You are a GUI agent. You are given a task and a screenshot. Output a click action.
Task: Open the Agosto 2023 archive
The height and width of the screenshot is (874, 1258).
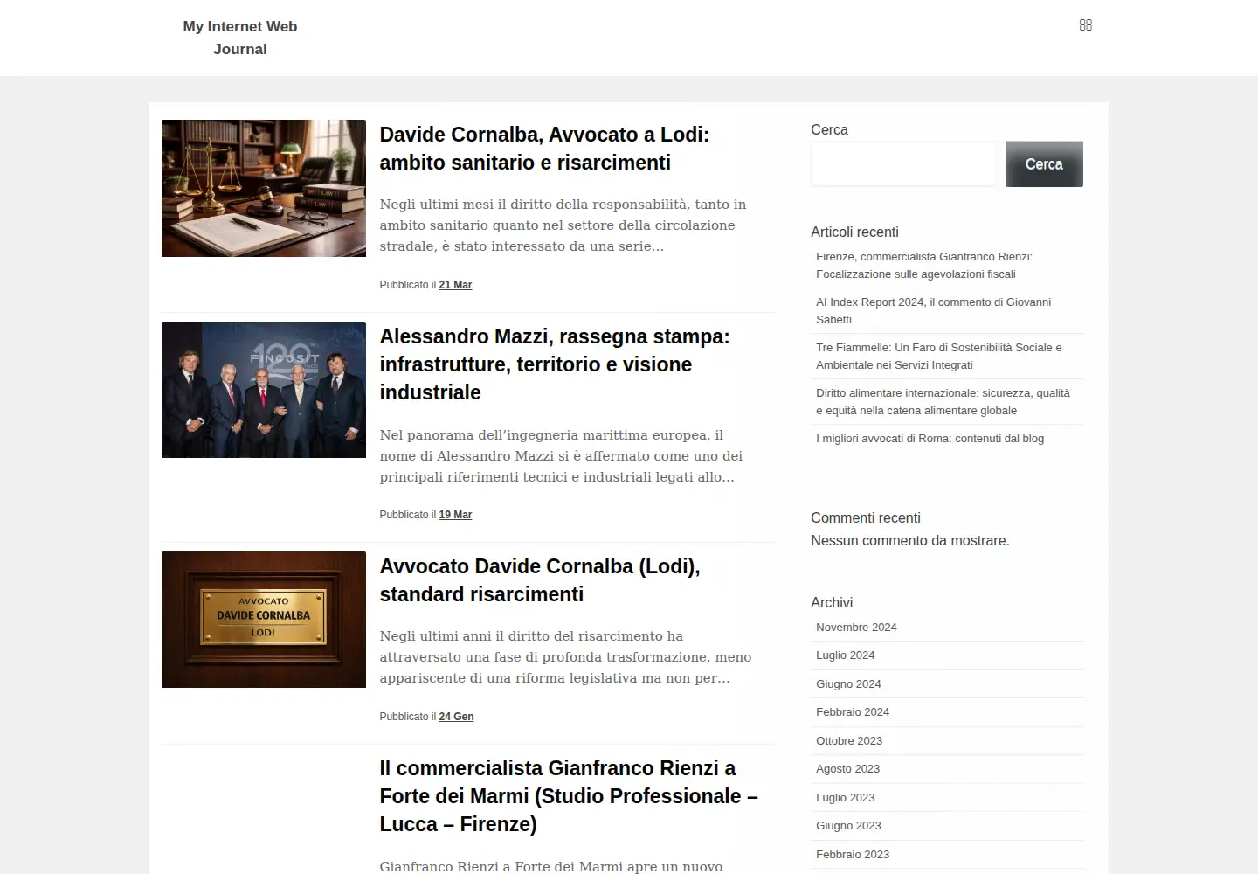tap(847, 769)
